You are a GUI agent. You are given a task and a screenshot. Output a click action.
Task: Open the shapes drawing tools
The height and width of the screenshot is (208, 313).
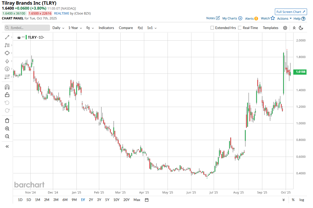coord(7,53)
